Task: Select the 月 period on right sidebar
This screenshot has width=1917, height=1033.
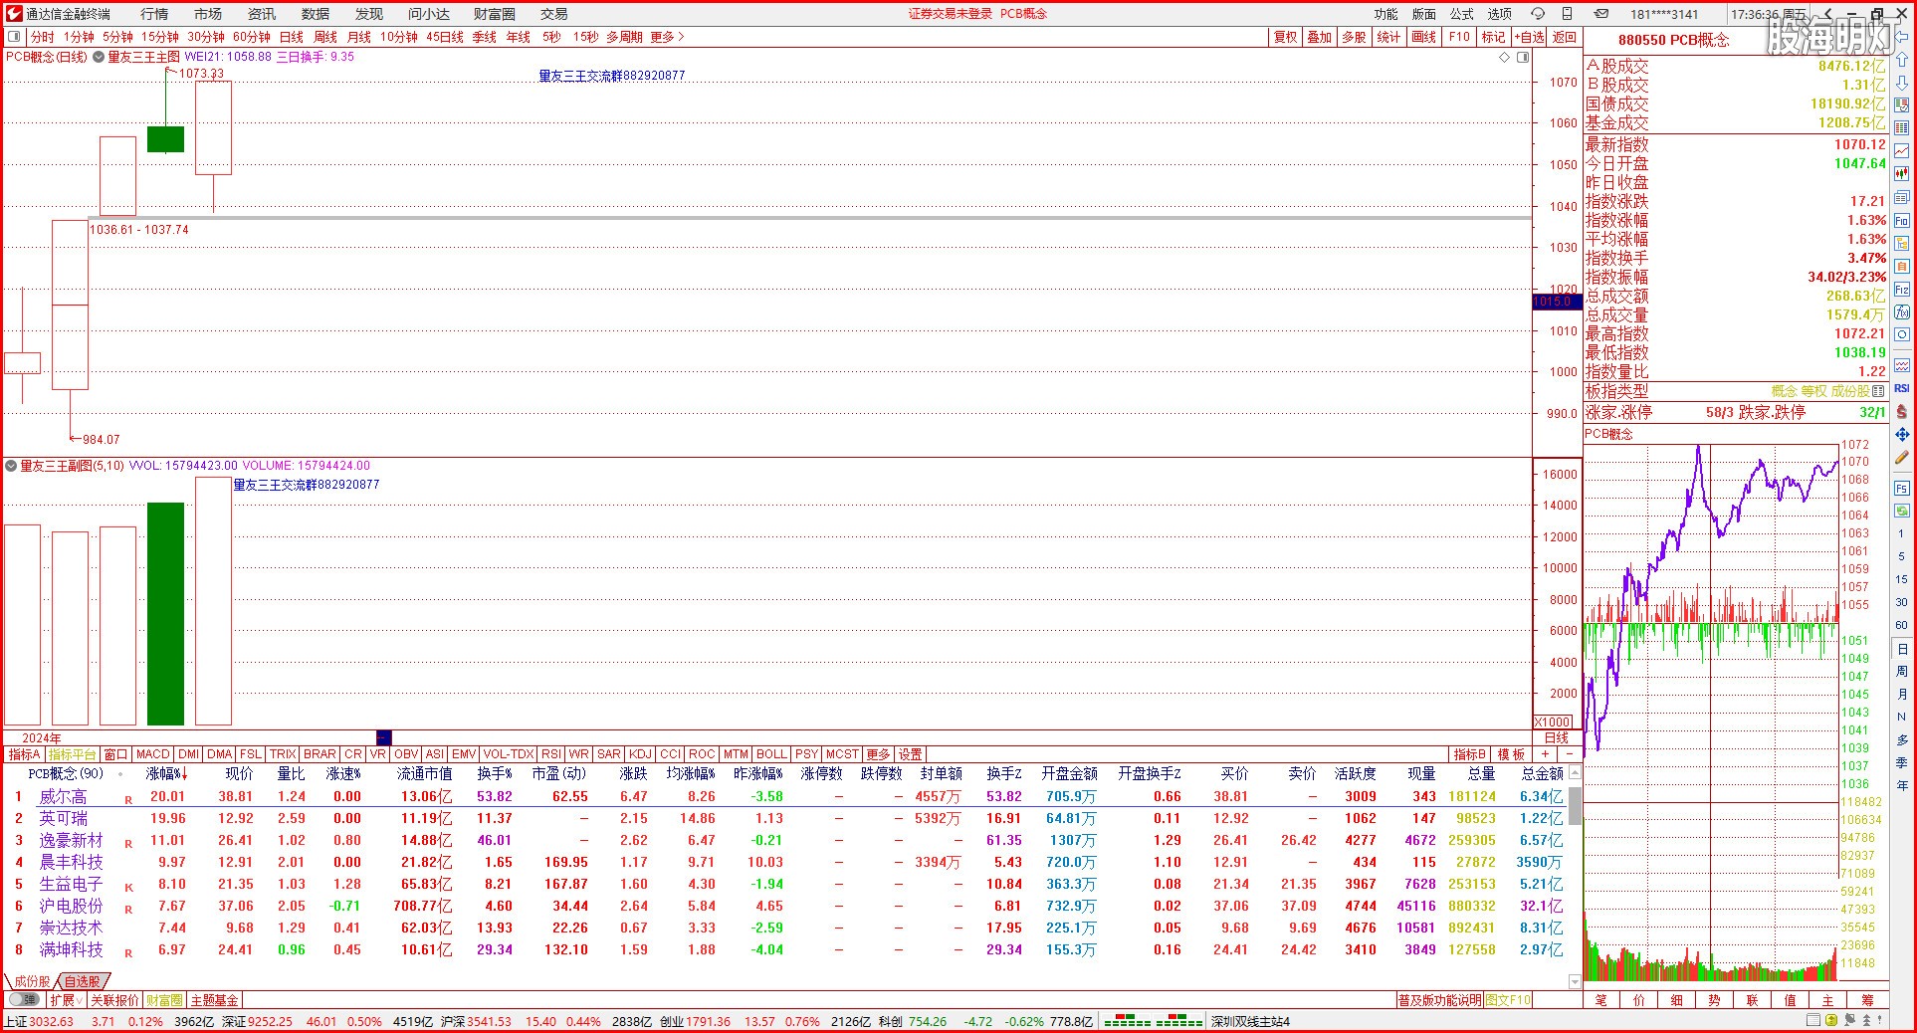Action: pos(1902,695)
